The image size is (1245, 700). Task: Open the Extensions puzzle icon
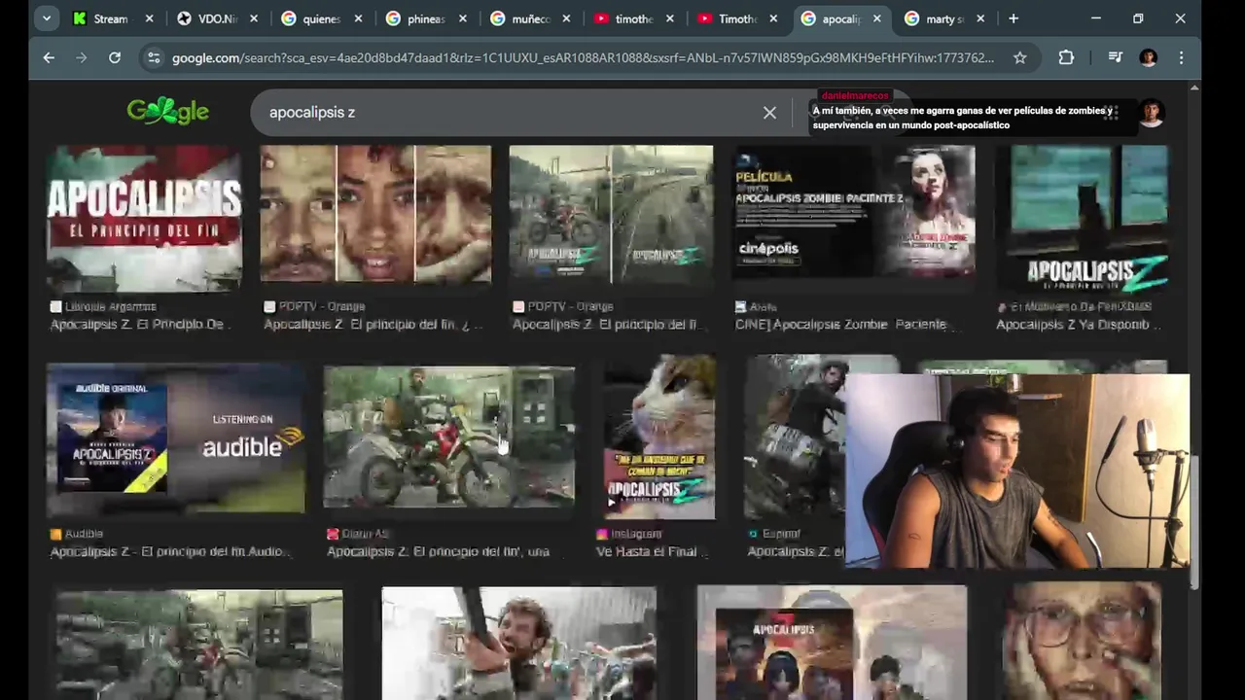coord(1066,57)
